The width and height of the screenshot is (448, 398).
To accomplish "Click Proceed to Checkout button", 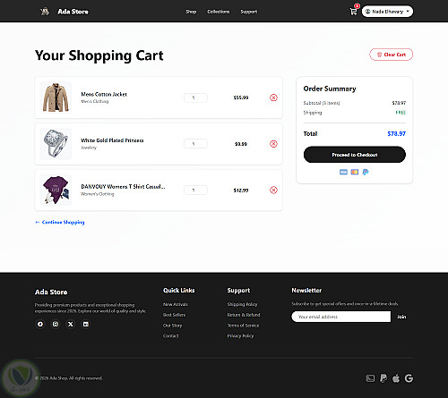I will coord(355,155).
